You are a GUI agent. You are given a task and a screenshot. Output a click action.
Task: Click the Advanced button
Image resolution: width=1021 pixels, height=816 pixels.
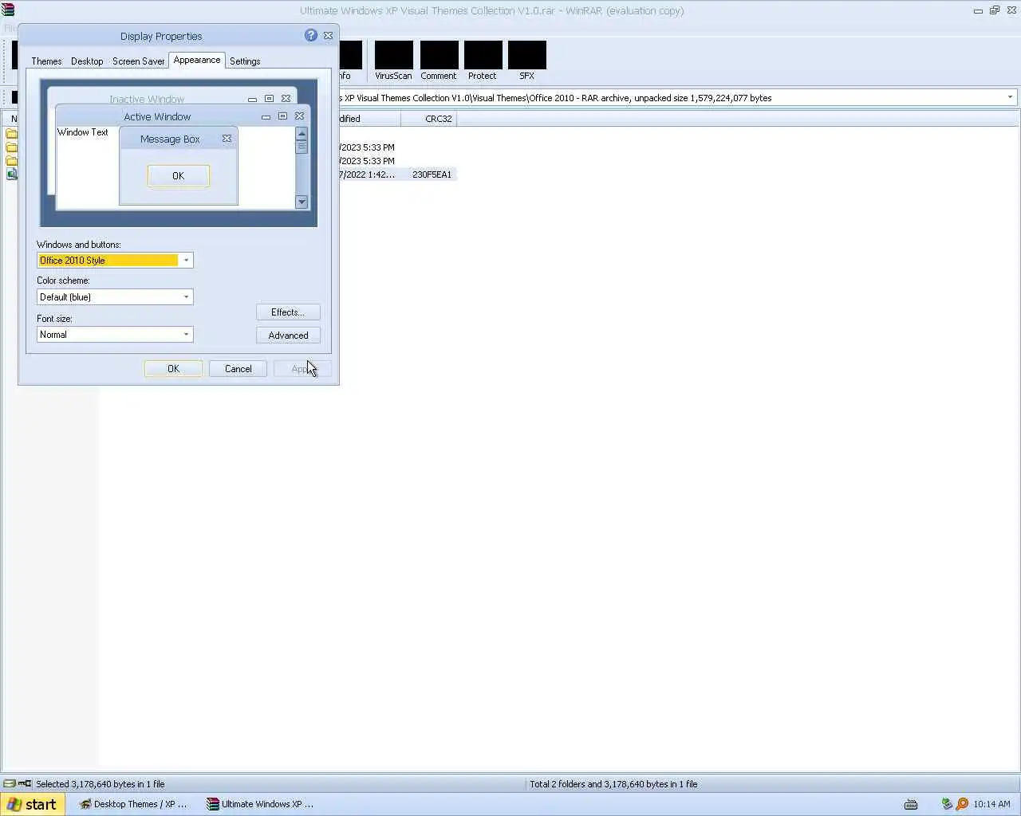[288, 335]
